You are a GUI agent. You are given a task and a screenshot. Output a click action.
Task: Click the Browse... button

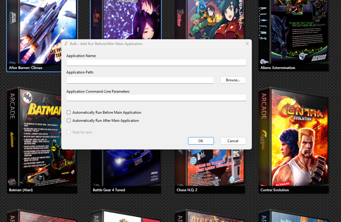(x=233, y=80)
